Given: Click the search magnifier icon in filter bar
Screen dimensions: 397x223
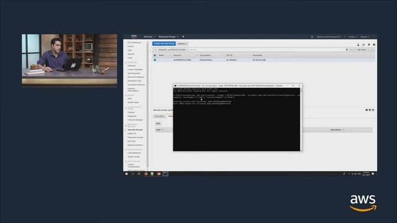Looking at the screenshot, I should 156,50.
